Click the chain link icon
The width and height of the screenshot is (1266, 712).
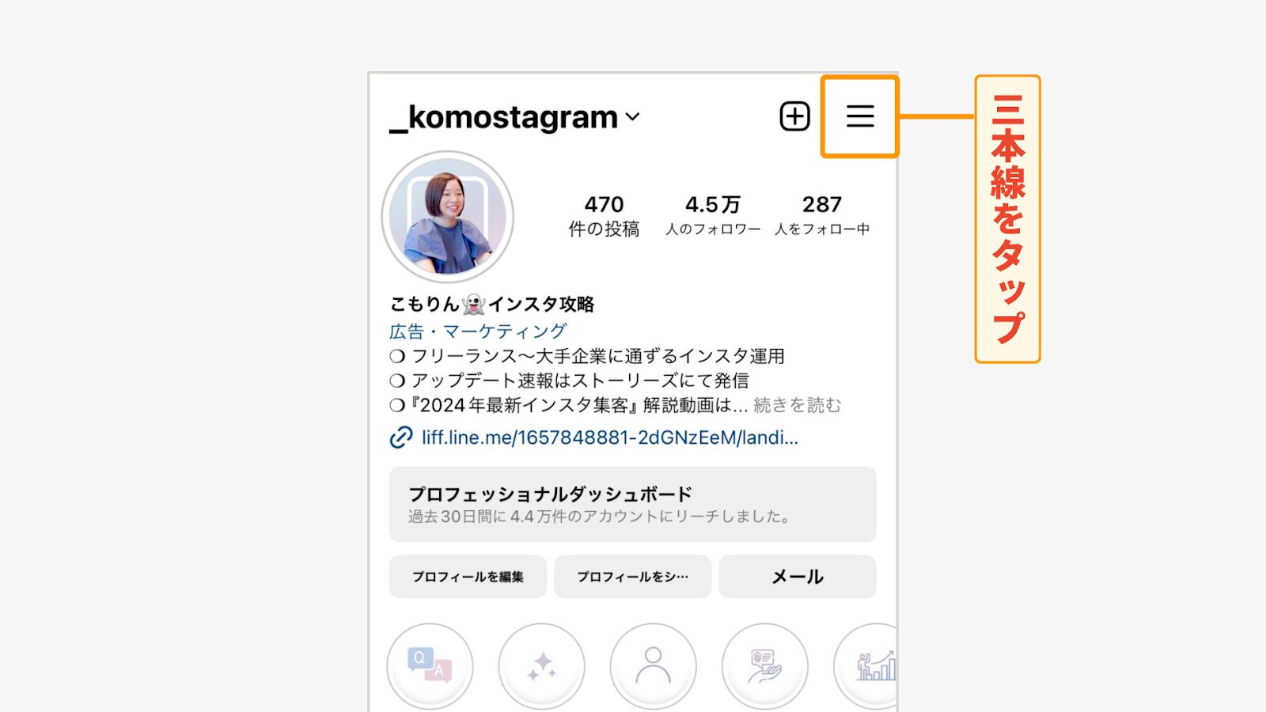[401, 437]
